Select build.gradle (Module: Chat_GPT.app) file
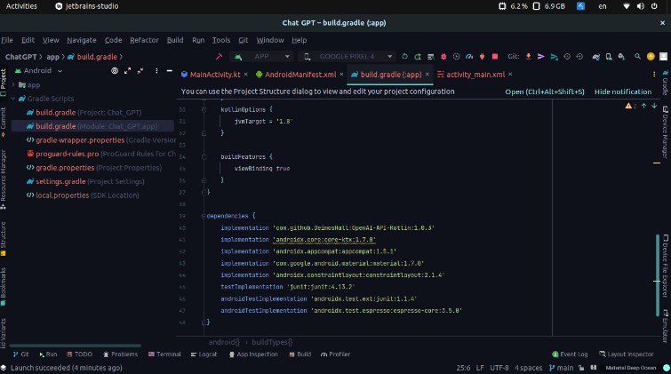Image resolution: width=671 pixels, height=374 pixels. tap(92, 126)
